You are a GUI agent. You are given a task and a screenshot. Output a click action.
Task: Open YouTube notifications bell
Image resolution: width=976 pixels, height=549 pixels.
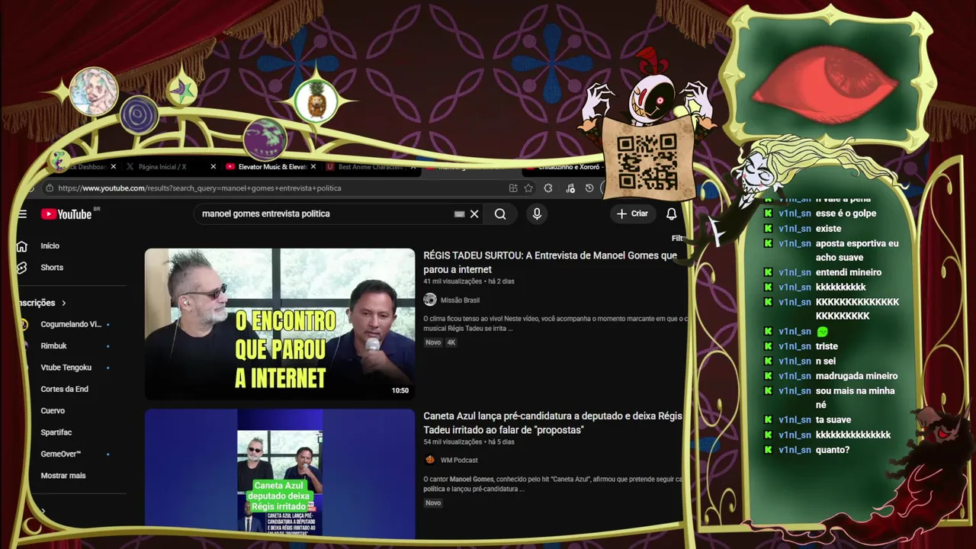(671, 214)
